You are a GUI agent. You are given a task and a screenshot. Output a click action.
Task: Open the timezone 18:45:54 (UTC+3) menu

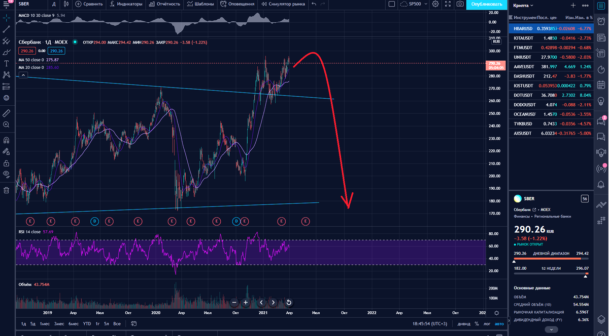430,323
